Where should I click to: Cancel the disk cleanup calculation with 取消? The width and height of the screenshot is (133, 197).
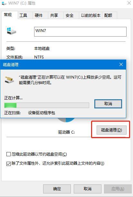click(108, 104)
